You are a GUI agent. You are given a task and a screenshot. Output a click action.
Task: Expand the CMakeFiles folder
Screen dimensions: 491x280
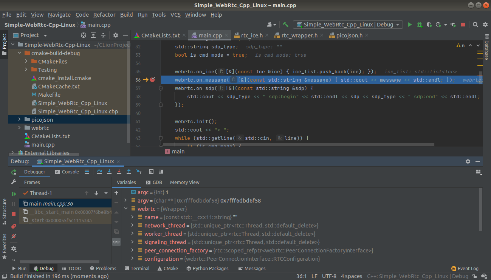click(26, 62)
